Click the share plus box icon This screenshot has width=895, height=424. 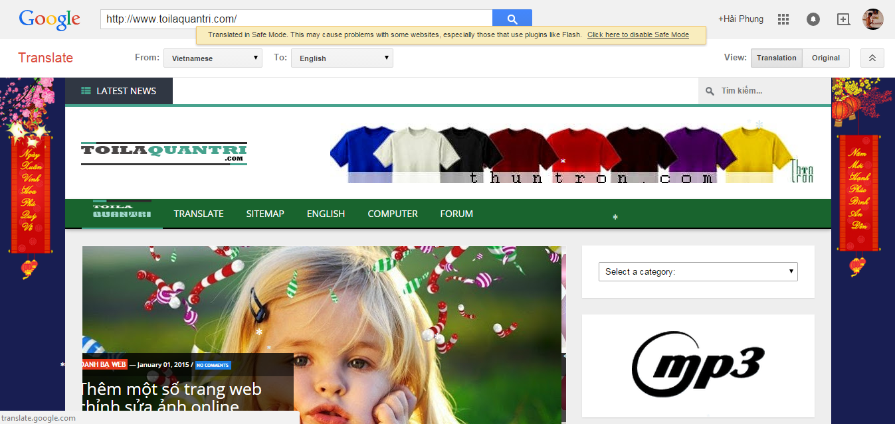pyautogui.click(x=843, y=19)
